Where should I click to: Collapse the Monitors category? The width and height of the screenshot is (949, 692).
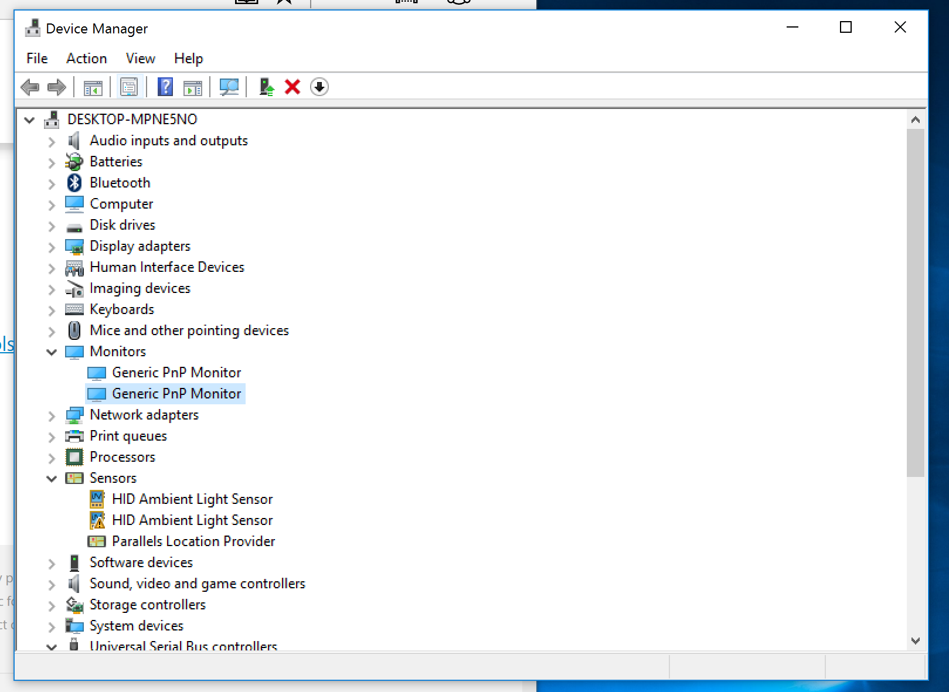(52, 352)
